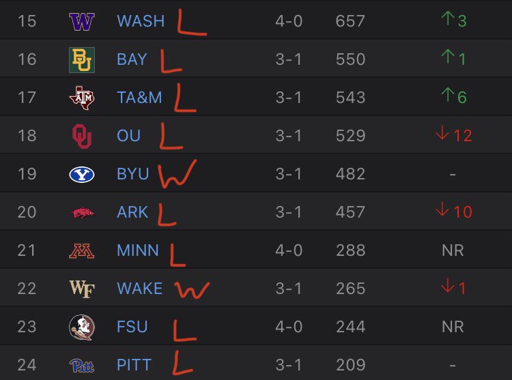Open the WASH team link
Image resolution: width=512 pixels, height=380 pixels.
click(x=141, y=21)
